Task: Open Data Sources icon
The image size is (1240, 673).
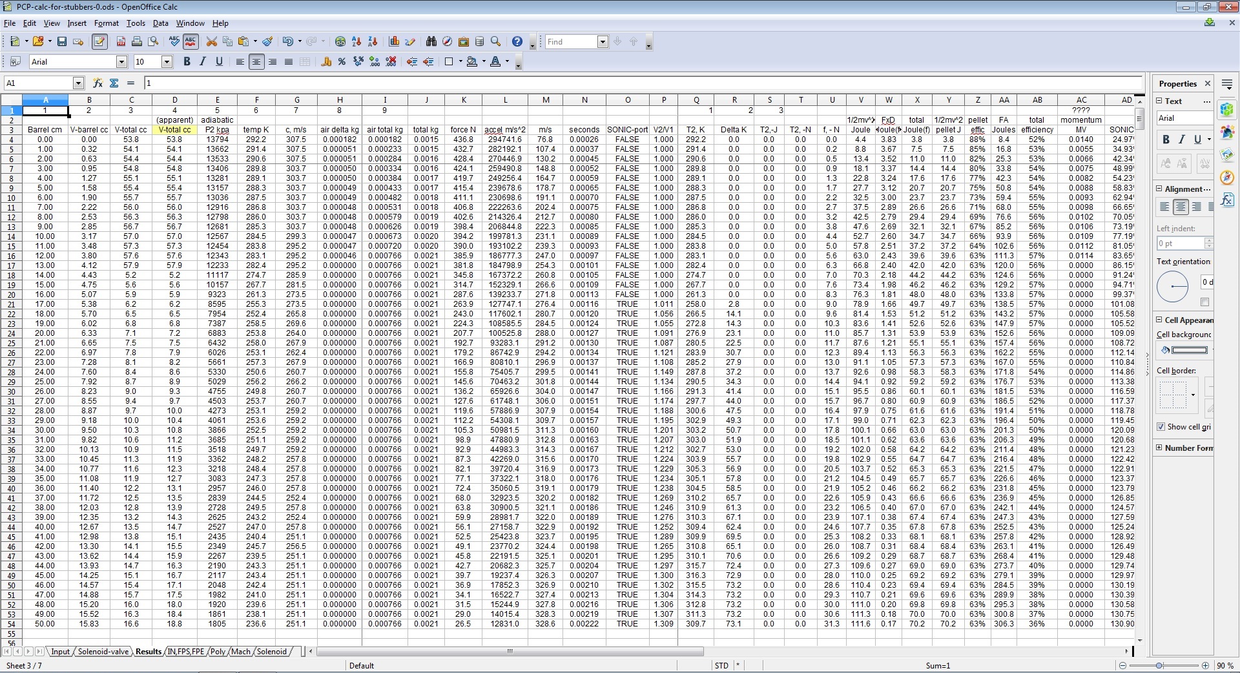Action: click(480, 42)
